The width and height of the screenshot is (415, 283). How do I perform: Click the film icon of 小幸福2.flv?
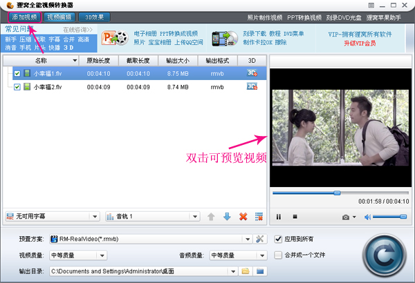27,87
